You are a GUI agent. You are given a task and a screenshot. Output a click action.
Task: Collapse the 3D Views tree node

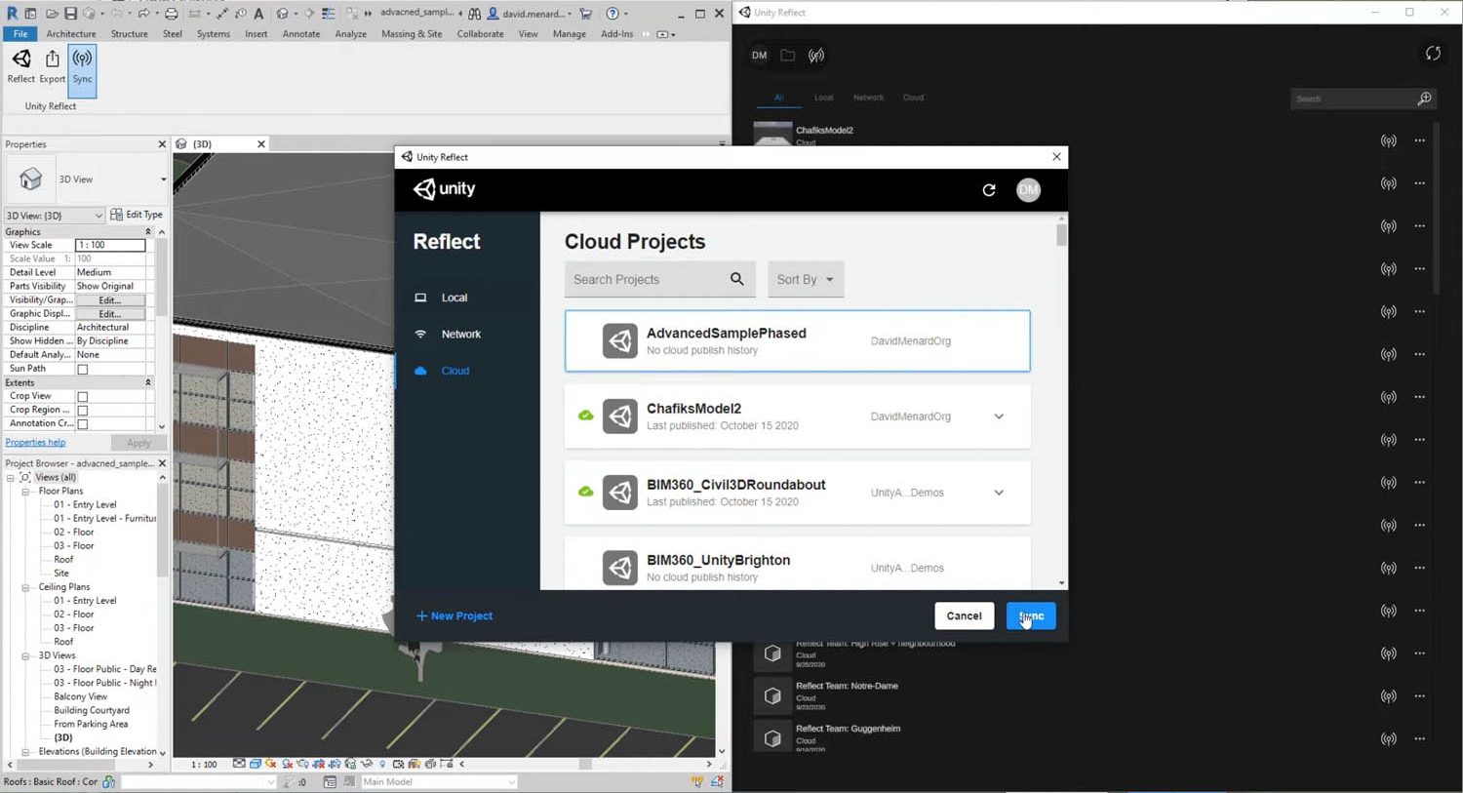point(26,655)
